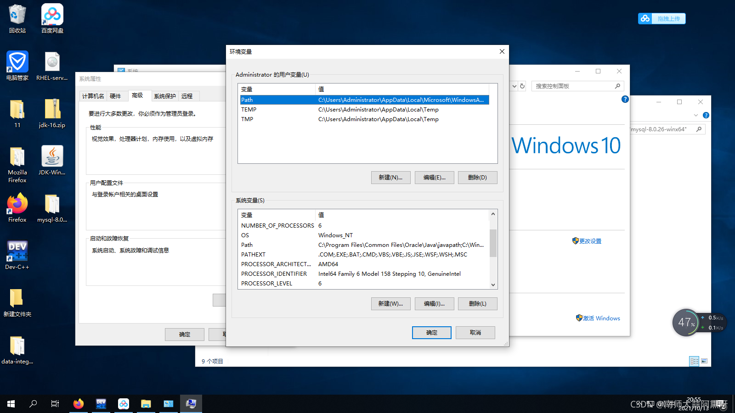Open the taskbar search icon
This screenshot has width=735, height=413.
pyautogui.click(x=33, y=404)
